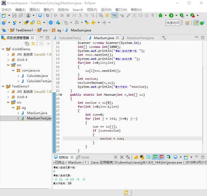
Task: Click Collapse All in project explorer
Action: pyautogui.click(x=27, y=44)
